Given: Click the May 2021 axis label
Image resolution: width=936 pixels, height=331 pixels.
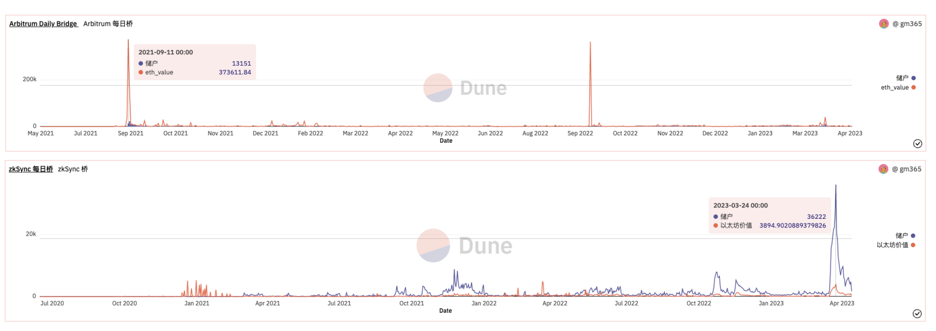Looking at the screenshot, I should (x=41, y=134).
